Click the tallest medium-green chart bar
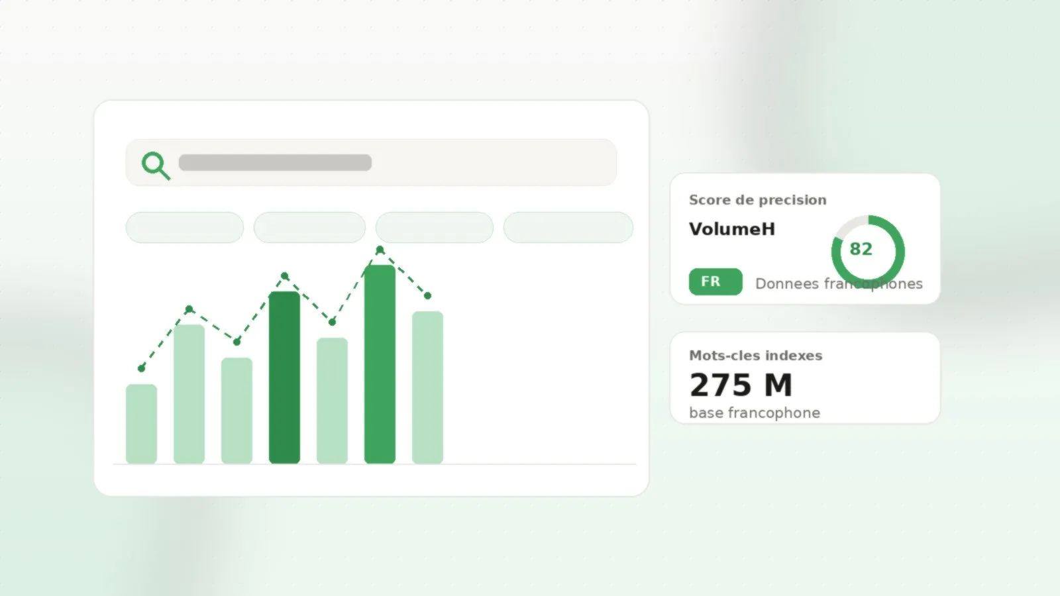 point(380,364)
